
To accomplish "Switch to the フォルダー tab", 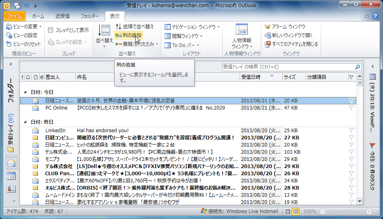I will 90,16.
